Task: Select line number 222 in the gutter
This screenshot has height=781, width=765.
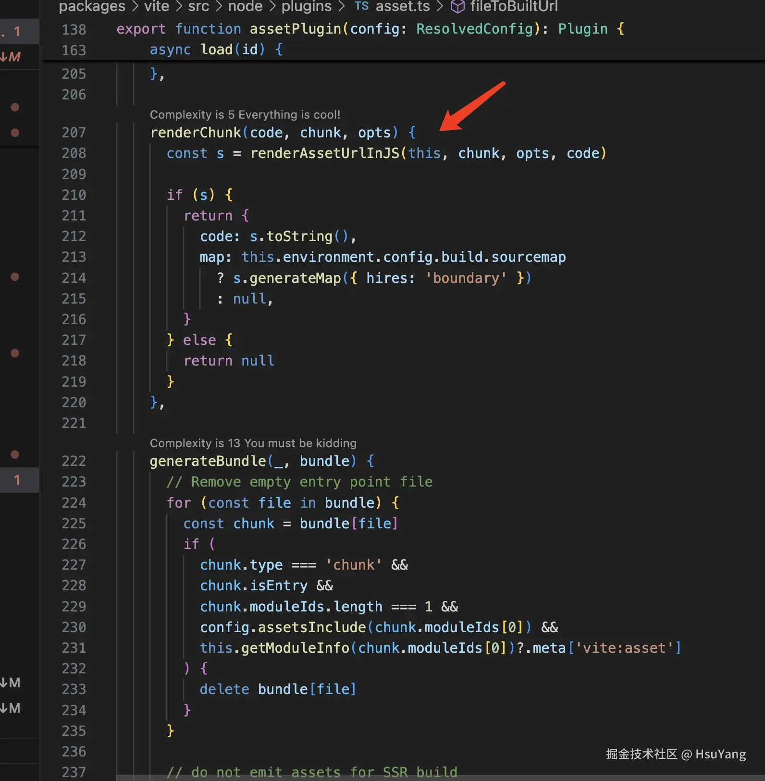Action: (74, 461)
